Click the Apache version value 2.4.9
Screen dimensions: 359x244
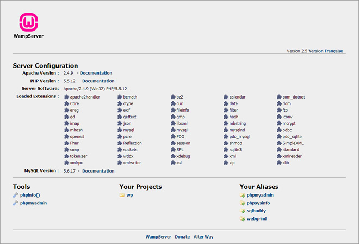(x=68, y=73)
